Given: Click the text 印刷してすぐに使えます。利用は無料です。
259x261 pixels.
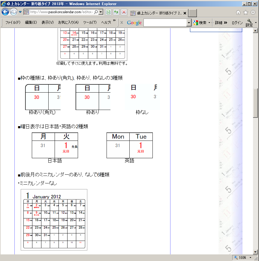Looking at the screenshot, I should pyautogui.click(x=92, y=64).
